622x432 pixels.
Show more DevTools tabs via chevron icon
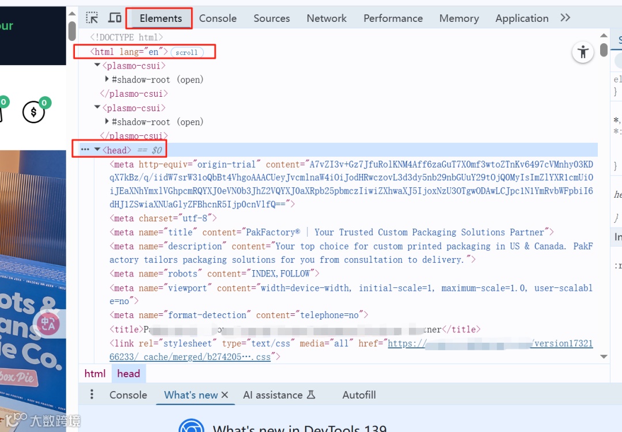(x=566, y=18)
